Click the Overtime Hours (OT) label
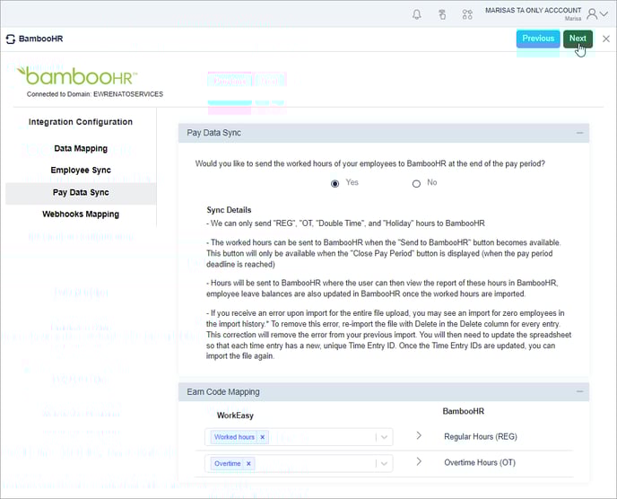The height and width of the screenshot is (499, 617). (x=480, y=462)
